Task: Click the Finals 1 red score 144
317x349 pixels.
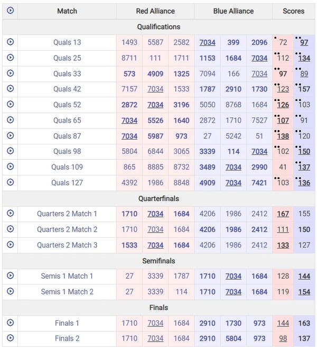Action: click(283, 323)
